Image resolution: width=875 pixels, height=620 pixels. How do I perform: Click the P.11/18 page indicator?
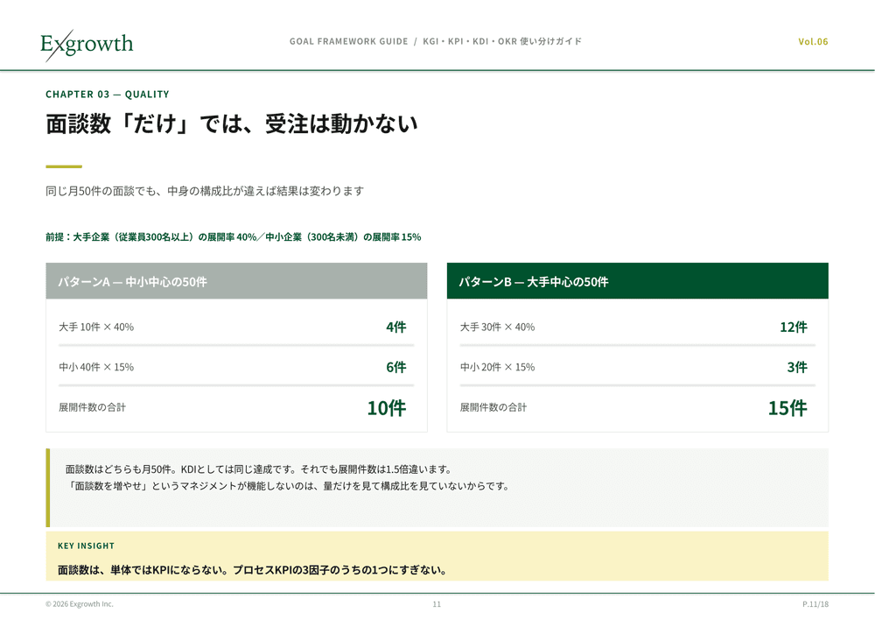tap(815, 604)
